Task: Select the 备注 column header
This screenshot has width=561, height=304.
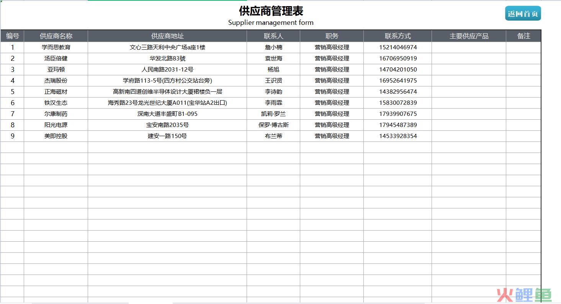Action: pyautogui.click(x=523, y=36)
